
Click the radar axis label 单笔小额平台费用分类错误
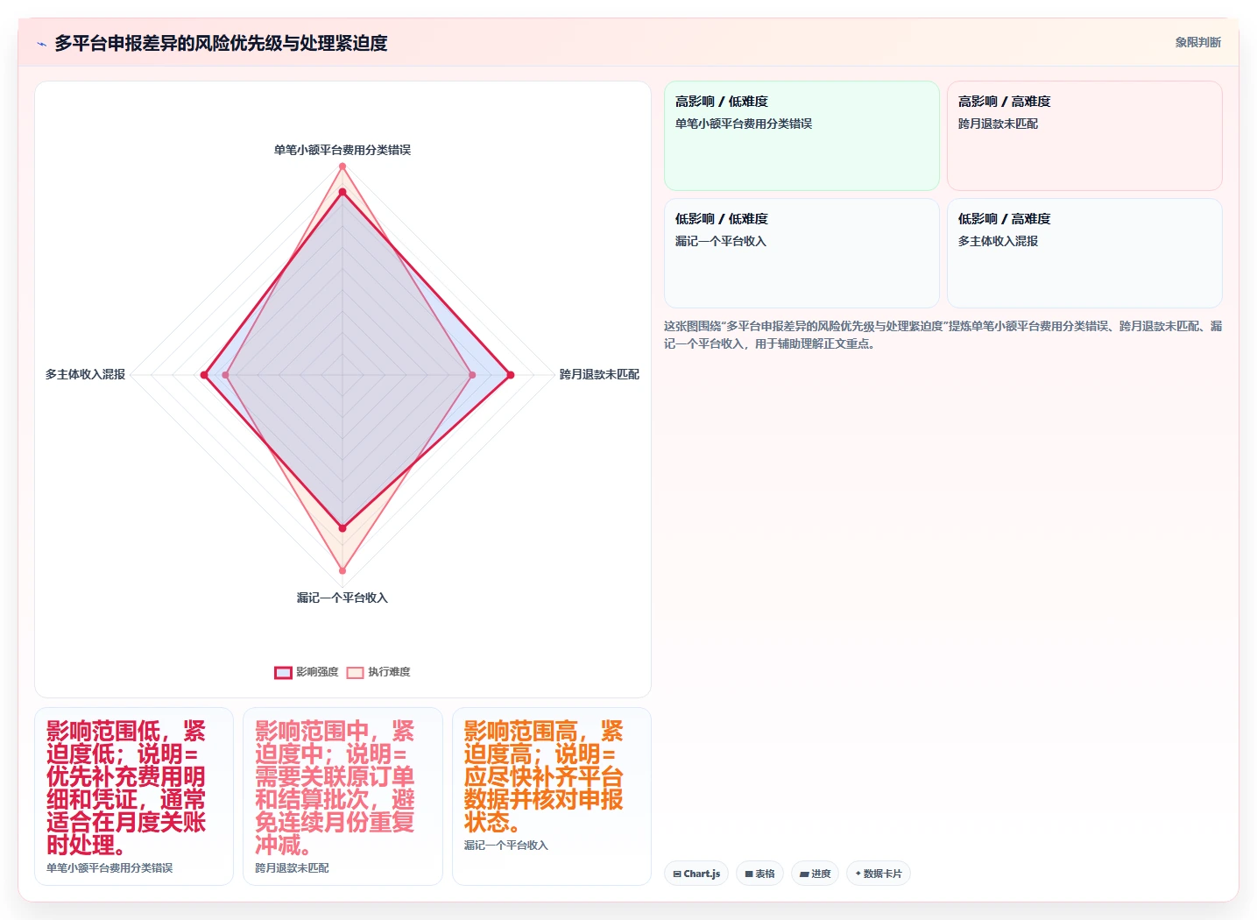click(342, 150)
